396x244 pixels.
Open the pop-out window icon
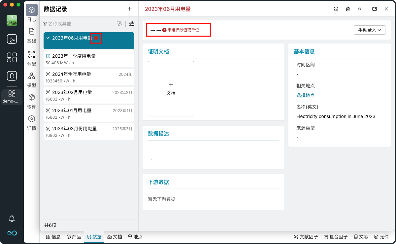pyautogui.click(x=375, y=9)
